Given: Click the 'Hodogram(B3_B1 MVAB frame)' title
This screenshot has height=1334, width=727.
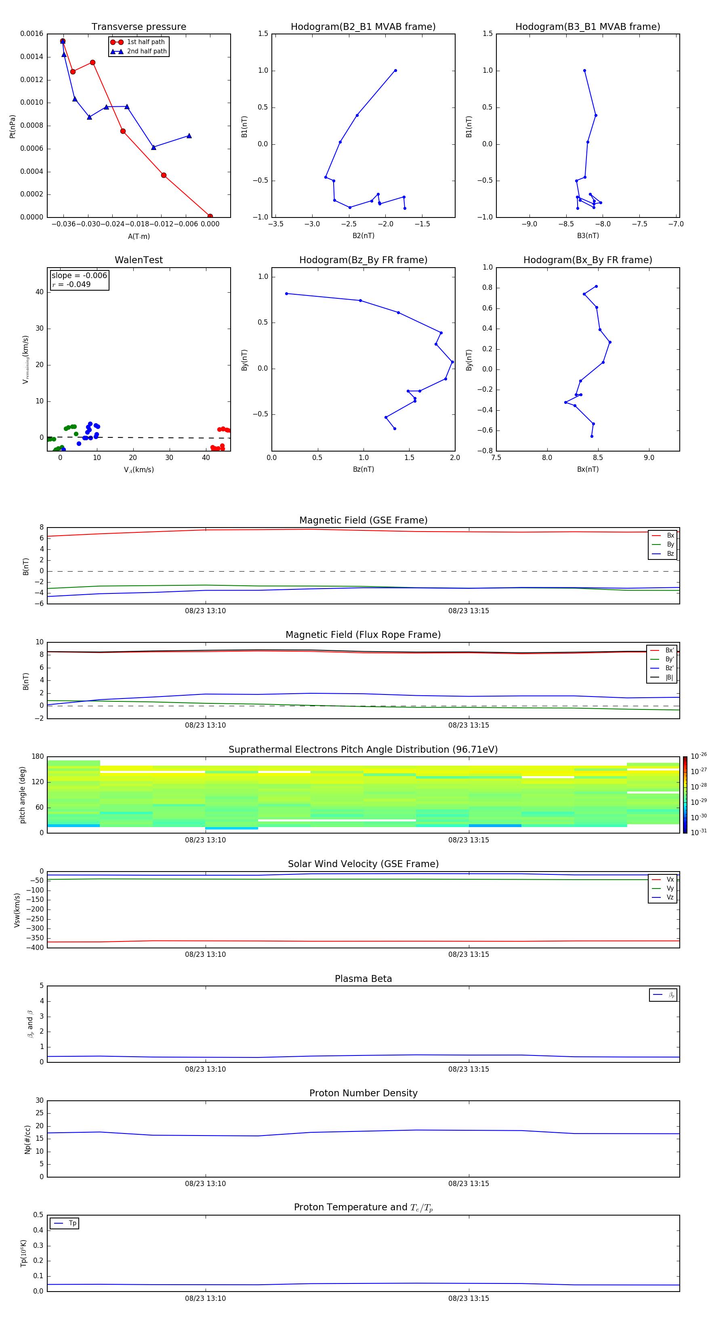Looking at the screenshot, I should point(588,27).
